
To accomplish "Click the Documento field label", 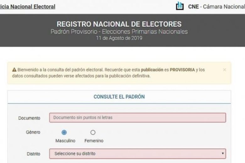I will (29, 118).
